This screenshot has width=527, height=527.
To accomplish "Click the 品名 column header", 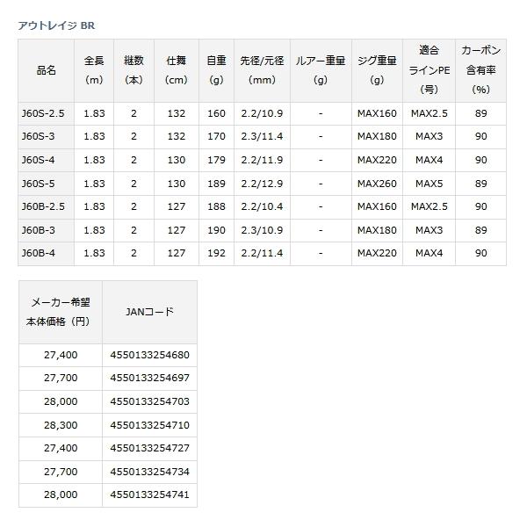I will click(x=46, y=70).
